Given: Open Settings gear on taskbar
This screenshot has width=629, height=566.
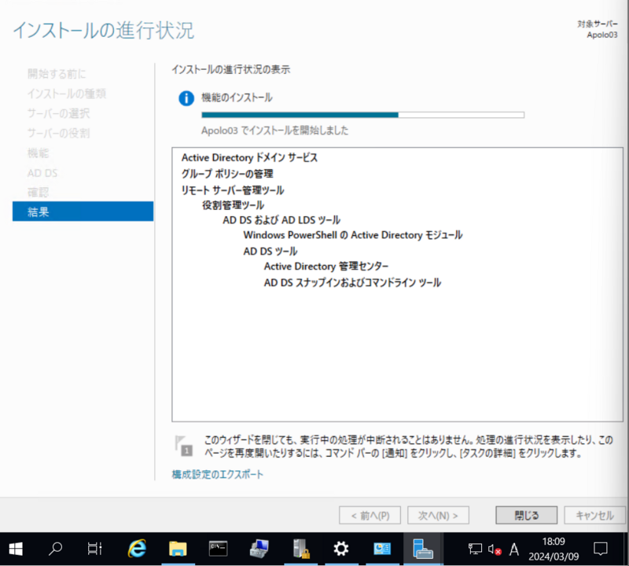Looking at the screenshot, I should pyautogui.click(x=341, y=549).
